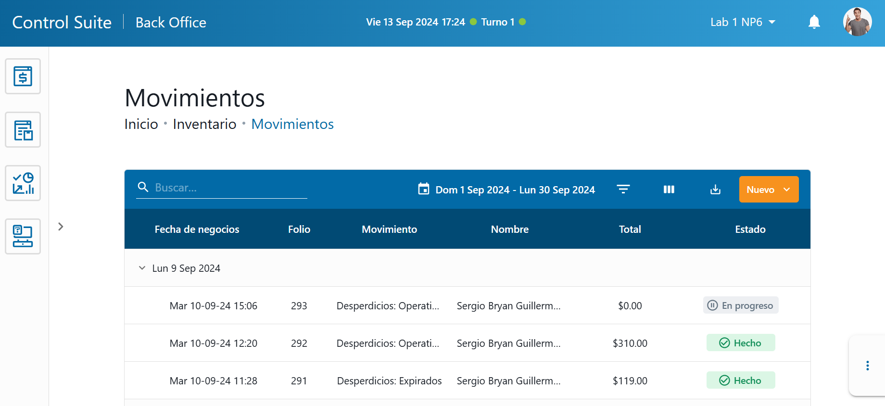885x406 pixels.
Task: Click the calendar date range icon
Action: (423, 189)
